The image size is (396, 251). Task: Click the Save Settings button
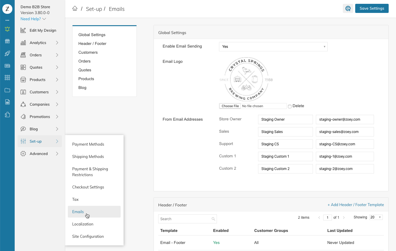click(372, 8)
